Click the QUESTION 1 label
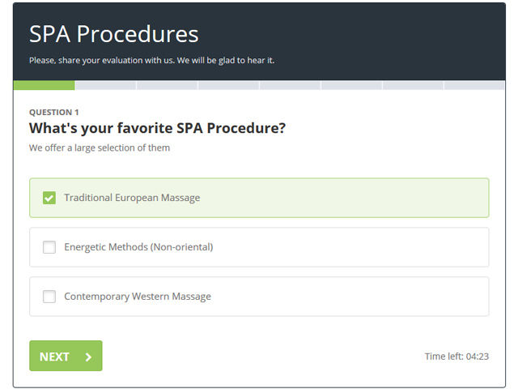 click(x=54, y=113)
